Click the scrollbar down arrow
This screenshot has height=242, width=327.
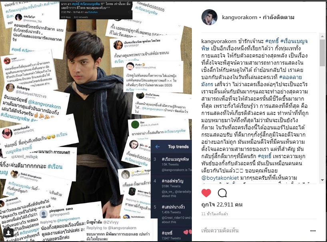tap(322, 180)
